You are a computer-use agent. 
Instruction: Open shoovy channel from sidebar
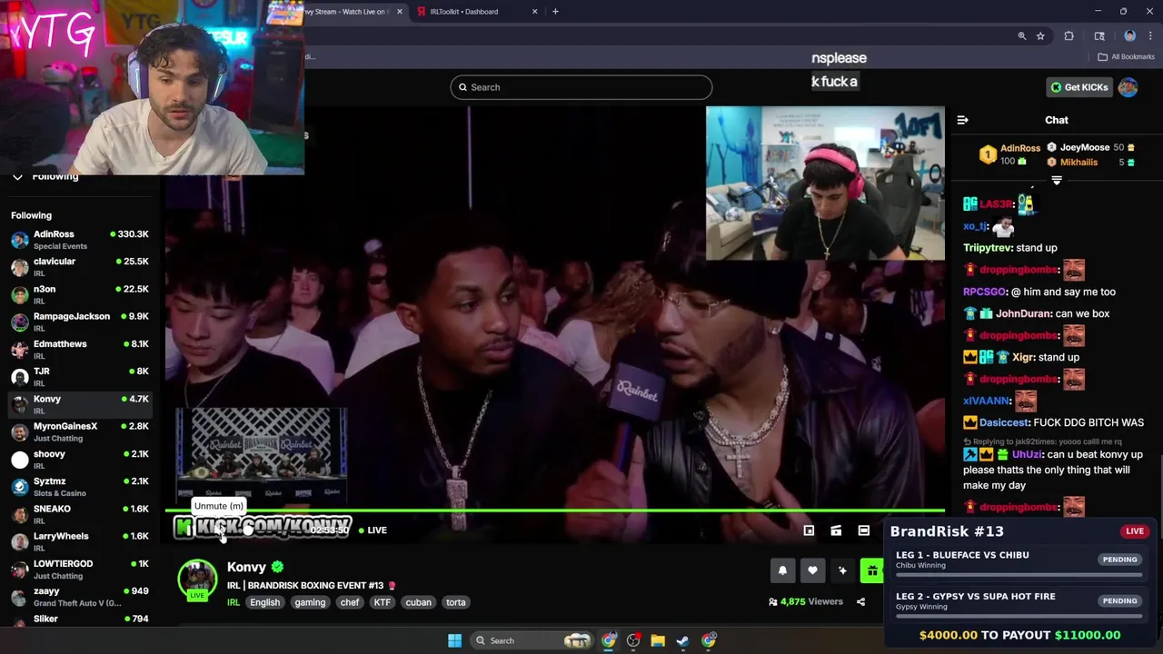80,460
